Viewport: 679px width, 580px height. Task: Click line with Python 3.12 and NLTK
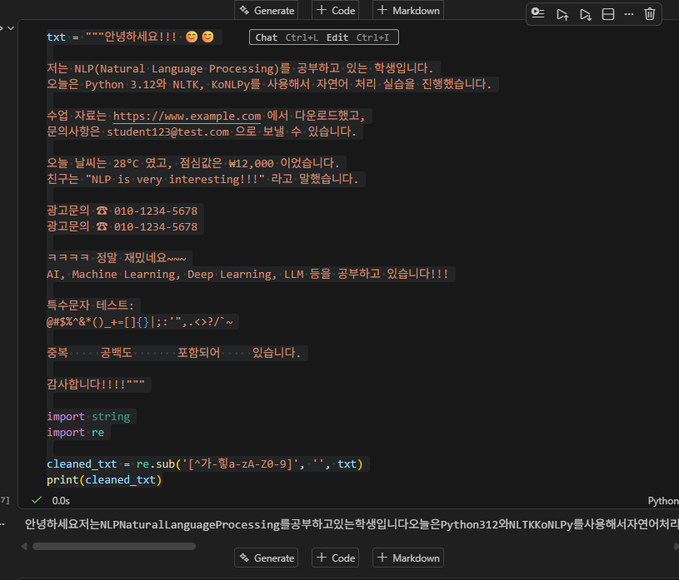[x=269, y=84]
